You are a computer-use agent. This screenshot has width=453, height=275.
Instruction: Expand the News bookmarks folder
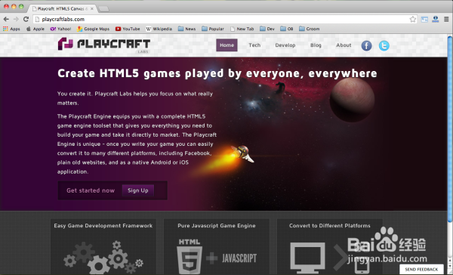click(x=186, y=29)
